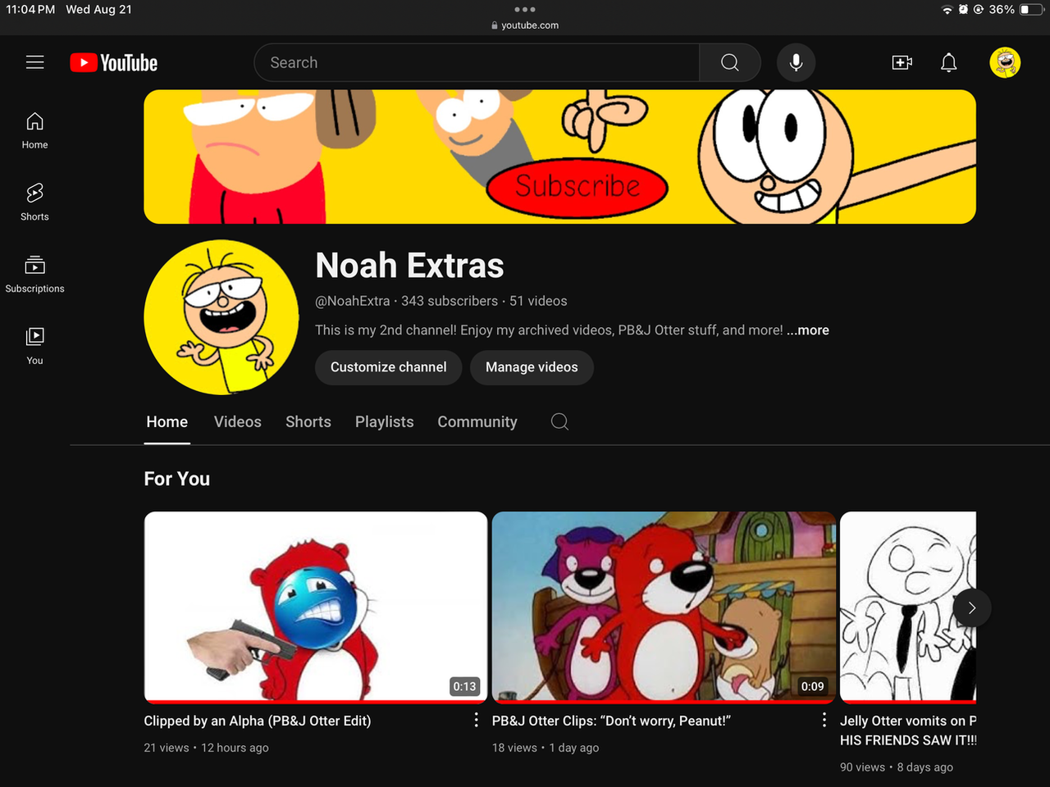Screen dimensions: 1050x787
Task: Click Manage videos button
Action: (532, 367)
